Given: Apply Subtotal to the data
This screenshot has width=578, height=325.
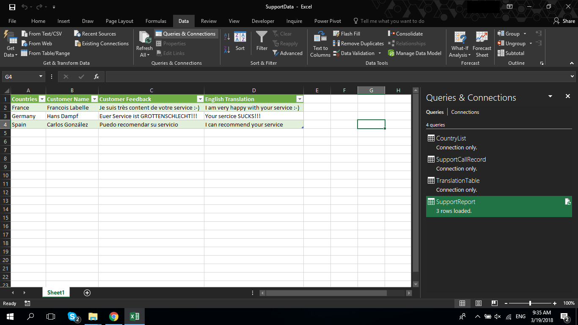Looking at the screenshot, I should [x=512, y=53].
